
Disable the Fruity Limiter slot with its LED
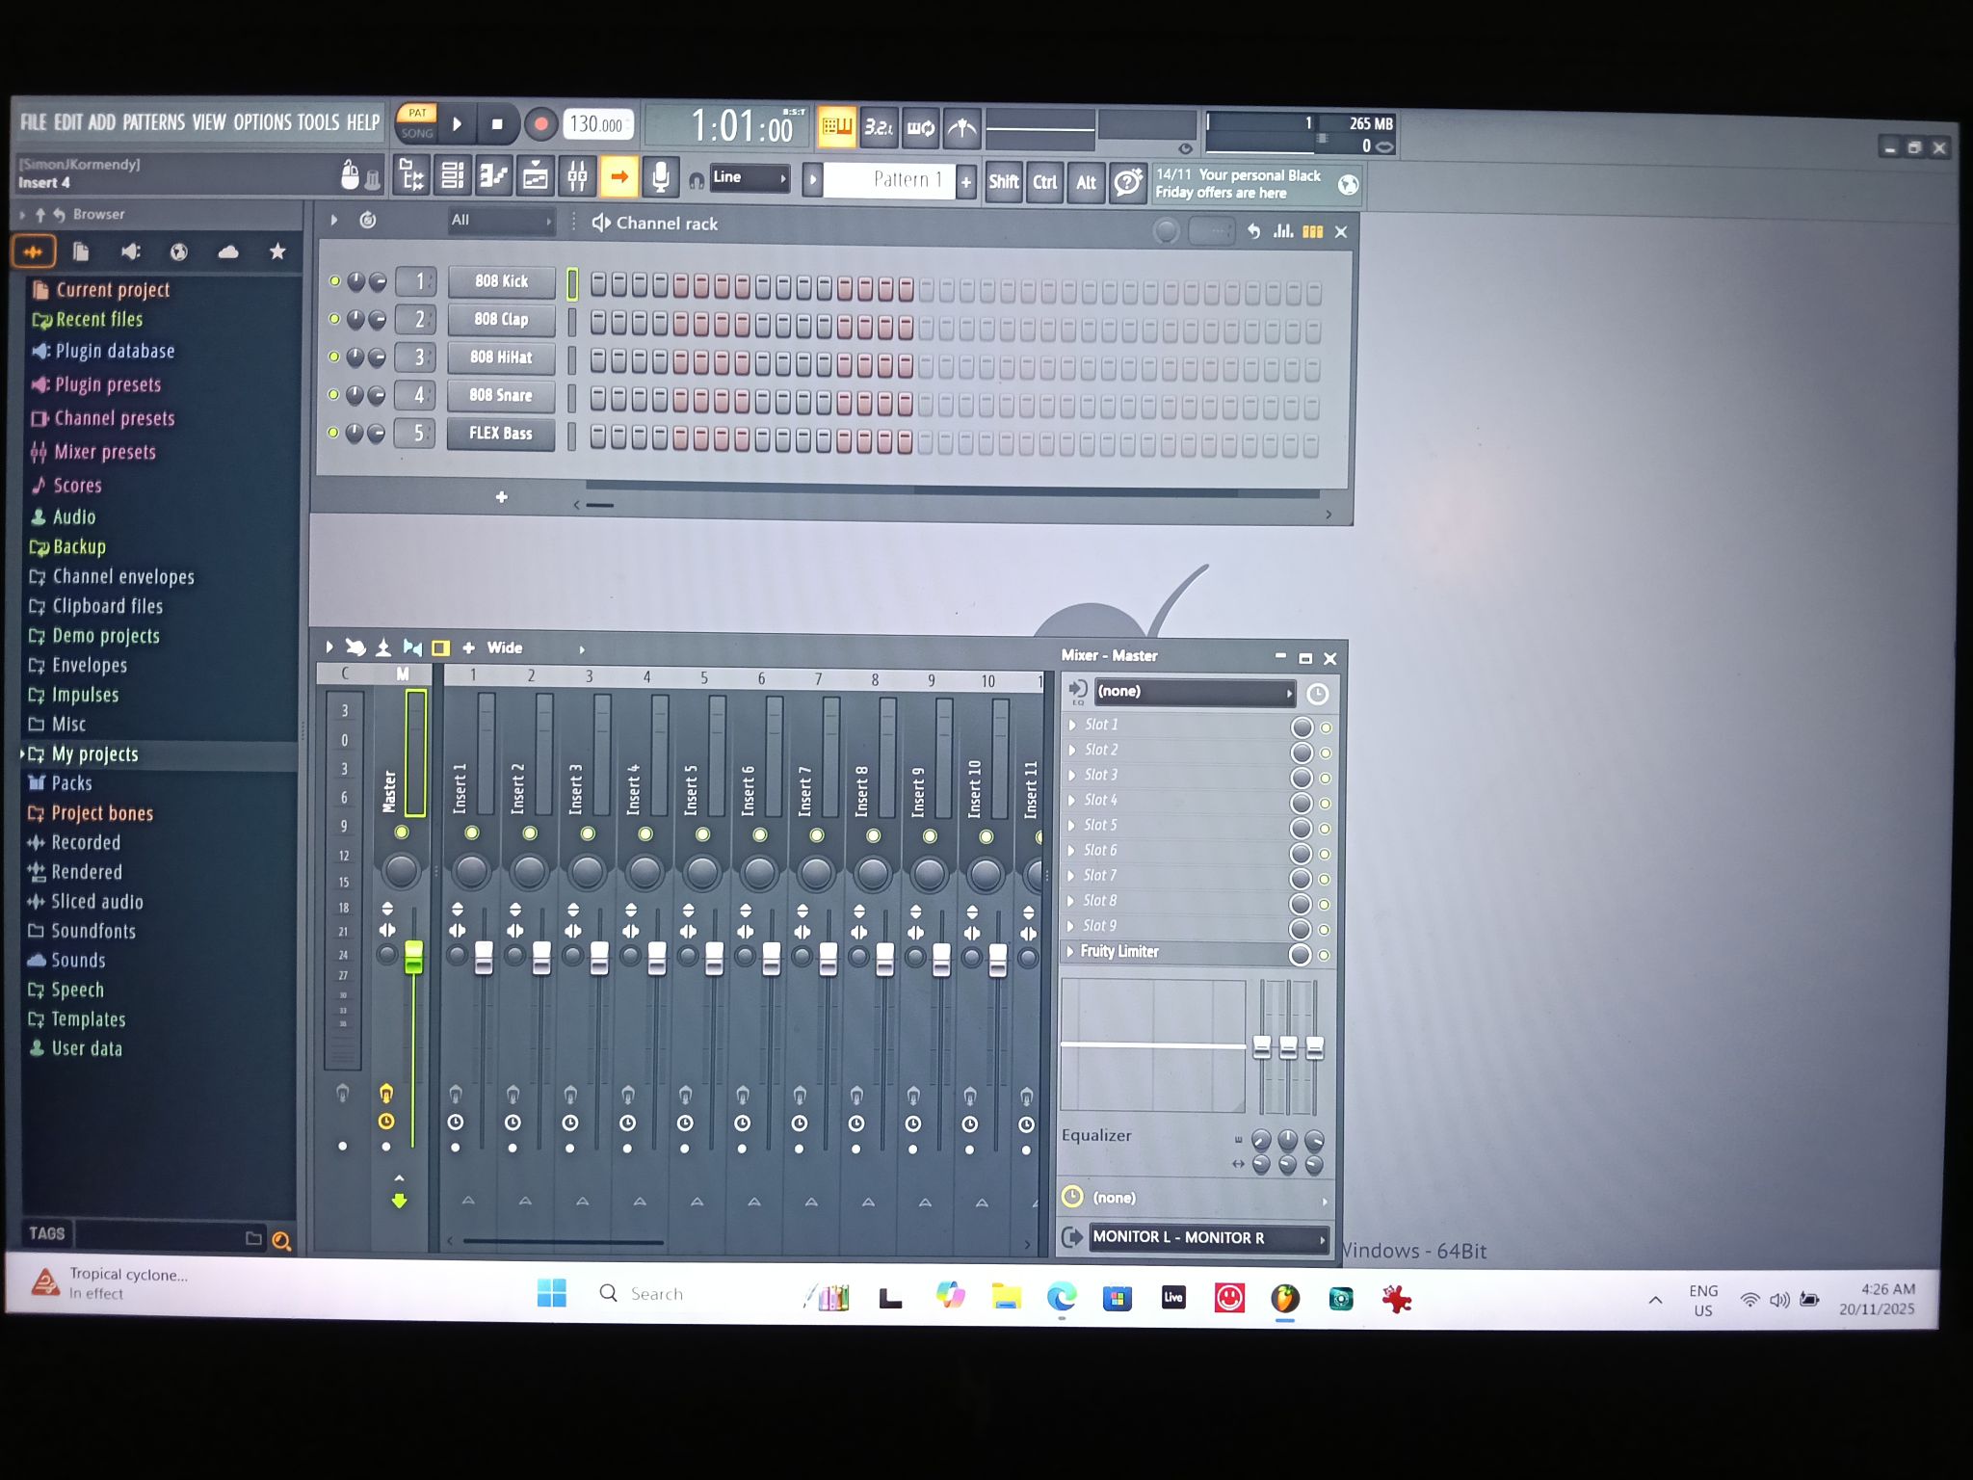tap(1324, 955)
